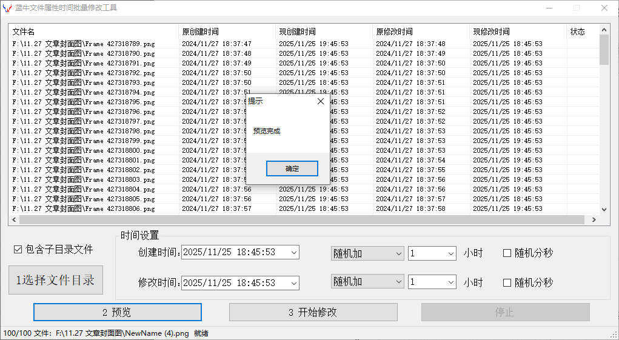619x340 pixels.
Task: Click the list scroll-up arrow
Action: point(604,30)
